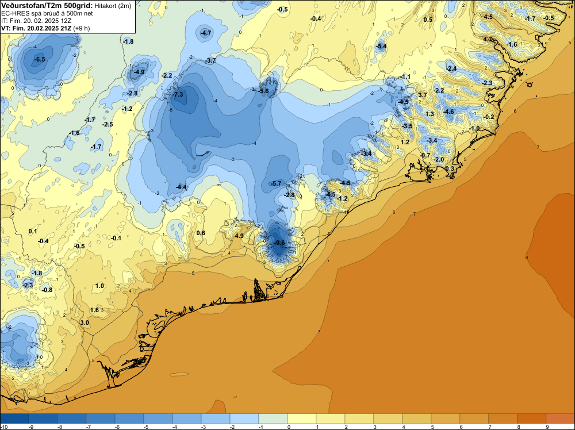Click the -5.4 temperature label

click(x=381, y=46)
